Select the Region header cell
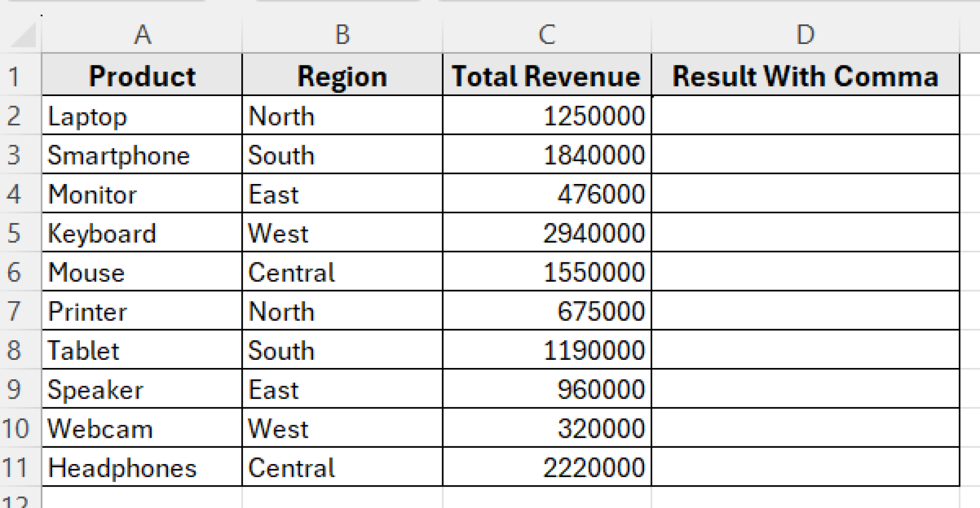The image size is (980, 508). [342, 76]
